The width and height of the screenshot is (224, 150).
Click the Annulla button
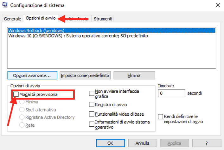coord(143,143)
